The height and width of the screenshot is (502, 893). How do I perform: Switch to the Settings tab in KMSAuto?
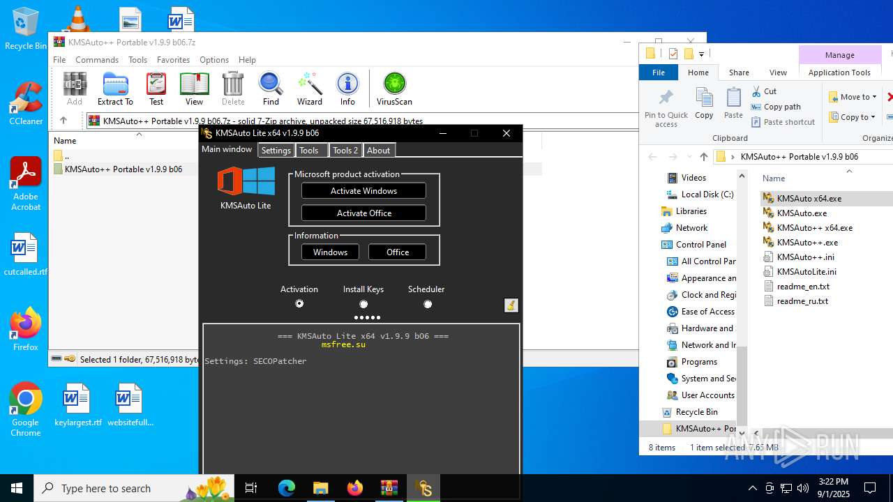(276, 150)
